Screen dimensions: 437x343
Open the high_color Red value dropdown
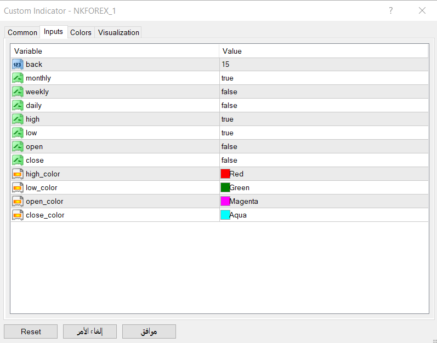pyautogui.click(x=324, y=174)
